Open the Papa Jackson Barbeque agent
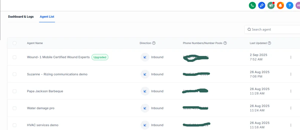 [x=45, y=91]
